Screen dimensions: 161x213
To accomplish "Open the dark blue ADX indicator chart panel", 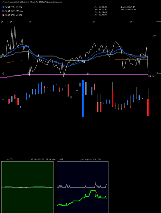I will 82,187.
